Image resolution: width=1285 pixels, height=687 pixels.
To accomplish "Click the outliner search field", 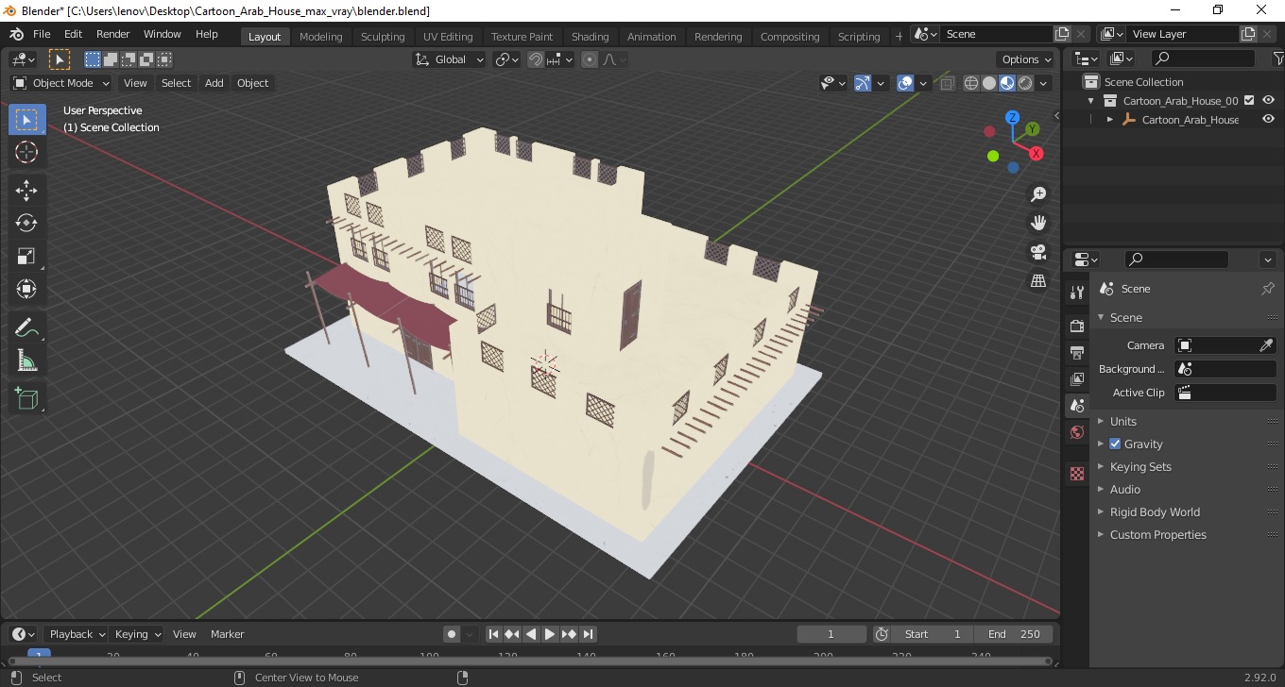I will click(1201, 59).
